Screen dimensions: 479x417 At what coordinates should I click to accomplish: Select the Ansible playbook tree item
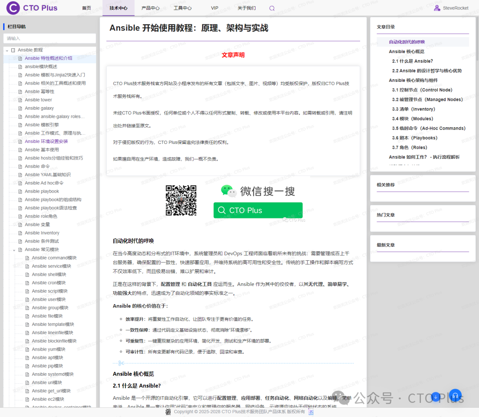tap(41, 191)
